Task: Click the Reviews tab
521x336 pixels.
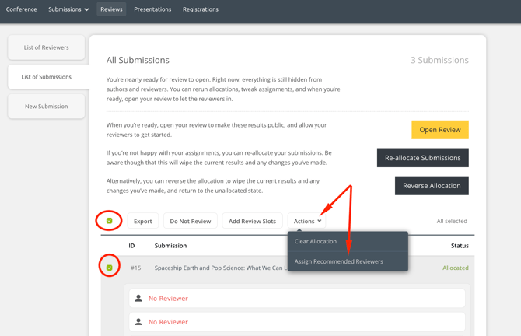Action: (x=111, y=9)
